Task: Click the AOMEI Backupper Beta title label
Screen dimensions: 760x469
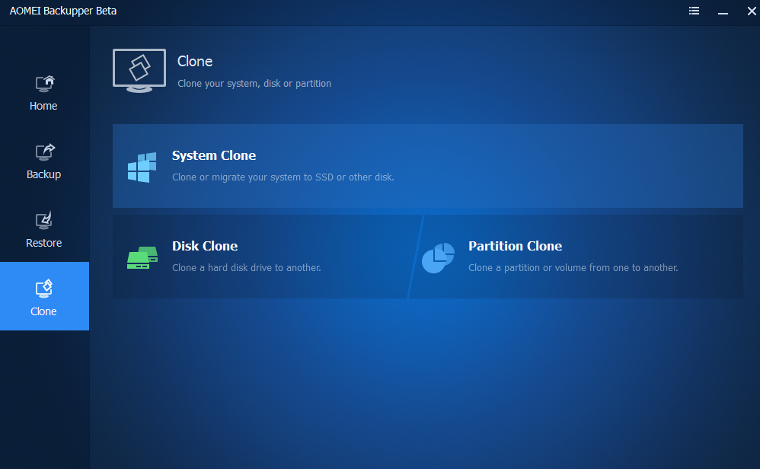Action: click(x=63, y=11)
